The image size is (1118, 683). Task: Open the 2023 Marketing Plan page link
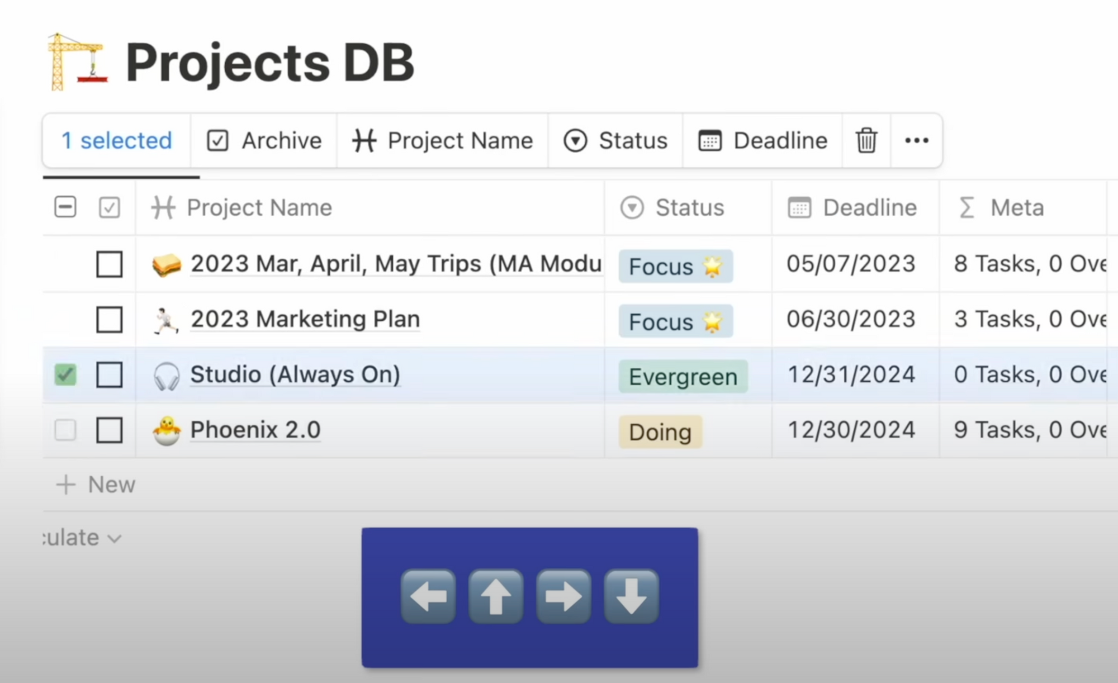tap(305, 319)
